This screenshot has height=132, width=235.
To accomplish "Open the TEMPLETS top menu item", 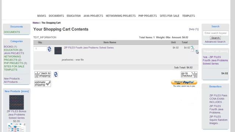I will click(188, 16).
